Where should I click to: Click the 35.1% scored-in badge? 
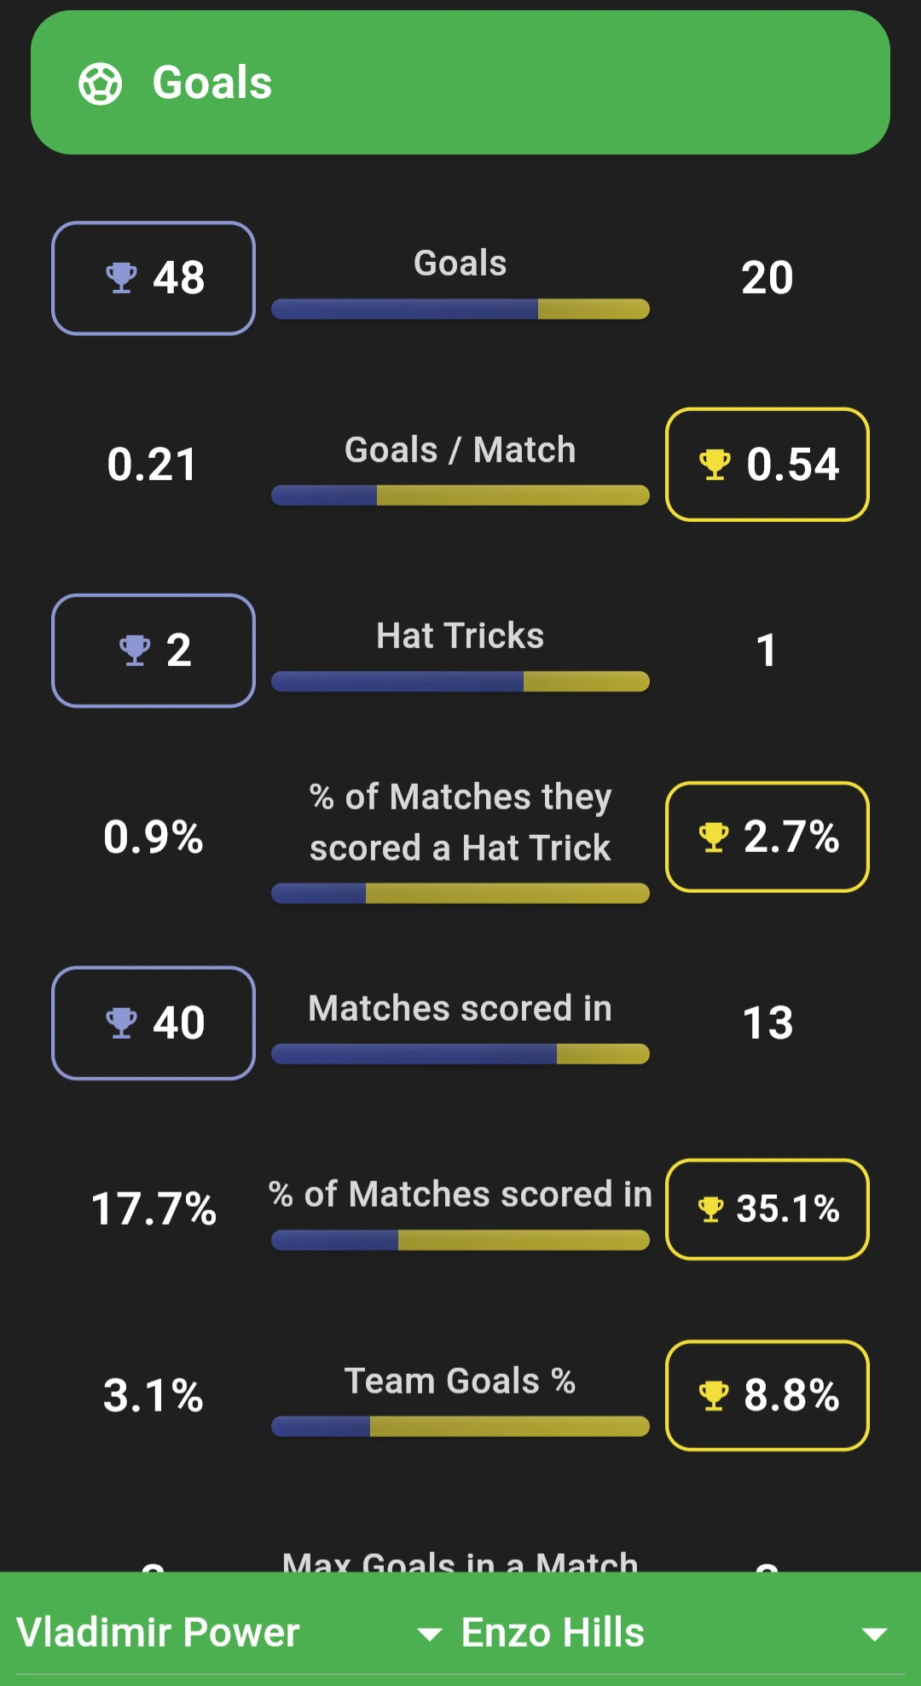click(x=767, y=1210)
